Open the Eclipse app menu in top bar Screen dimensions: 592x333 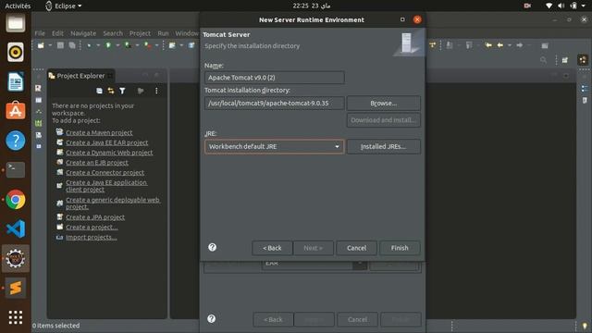(x=63, y=6)
